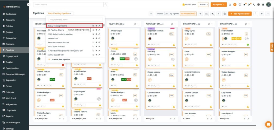
Task: Click Create New Pipeline link
Action: [x=61, y=59]
